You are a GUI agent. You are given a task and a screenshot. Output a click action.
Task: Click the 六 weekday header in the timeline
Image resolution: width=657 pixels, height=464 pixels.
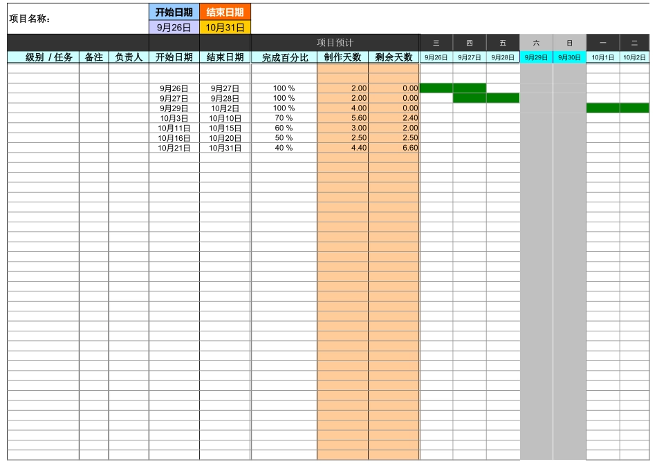coord(537,43)
